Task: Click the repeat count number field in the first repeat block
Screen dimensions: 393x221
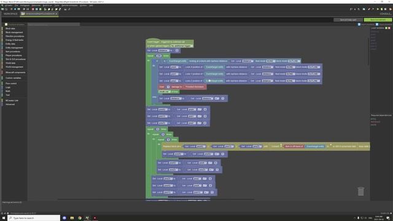Action: click(158, 56)
